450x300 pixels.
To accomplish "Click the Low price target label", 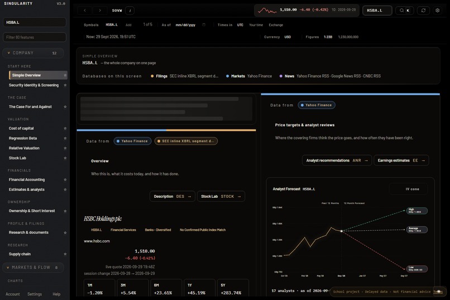I will click(x=417, y=269).
